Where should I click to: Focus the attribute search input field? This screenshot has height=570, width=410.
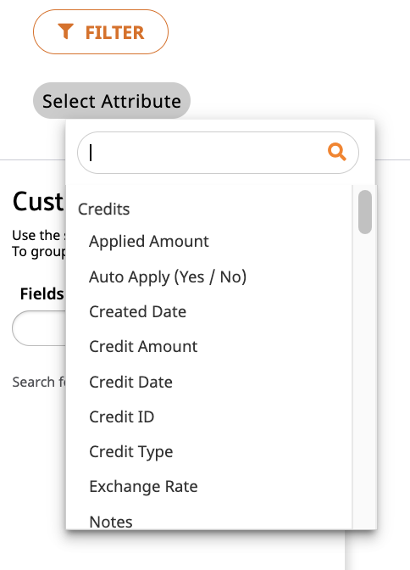218,153
